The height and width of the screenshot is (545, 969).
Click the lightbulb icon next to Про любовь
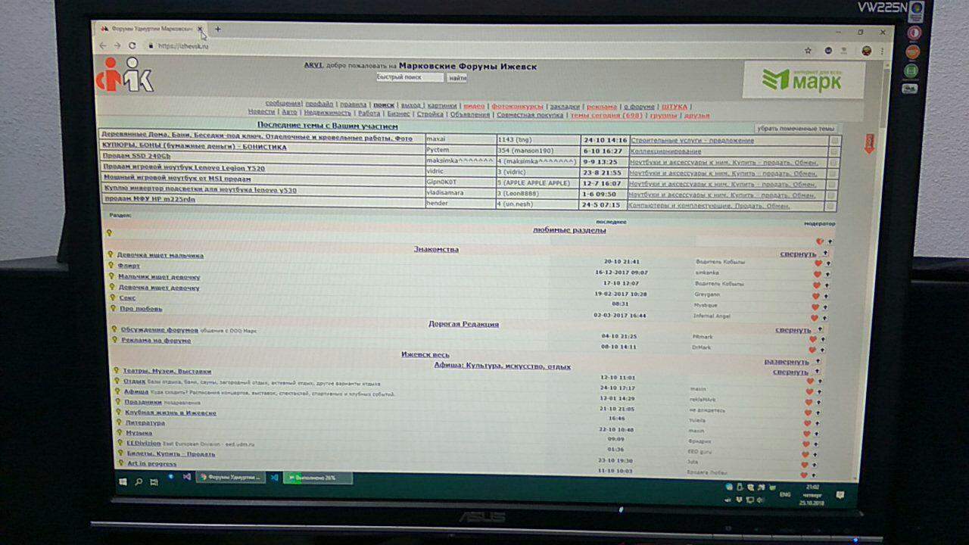tap(113, 308)
